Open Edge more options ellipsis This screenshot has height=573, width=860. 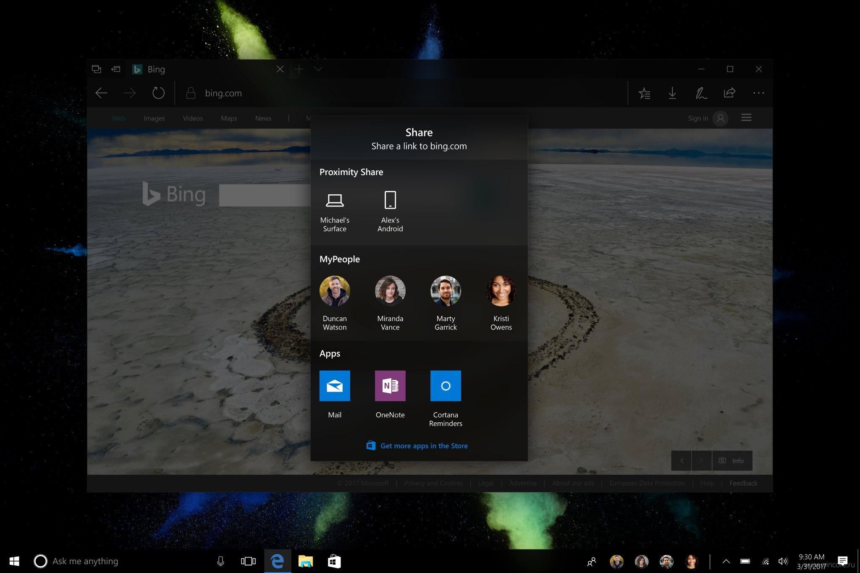point(758,93)
